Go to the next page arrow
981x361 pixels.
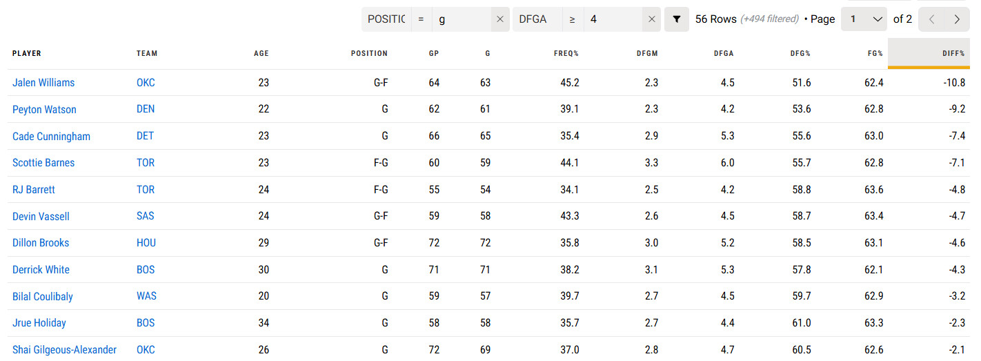pos(957,19)
